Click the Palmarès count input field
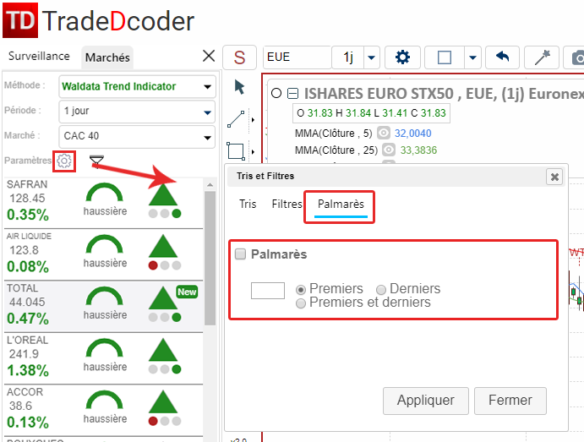 [268, 291]
